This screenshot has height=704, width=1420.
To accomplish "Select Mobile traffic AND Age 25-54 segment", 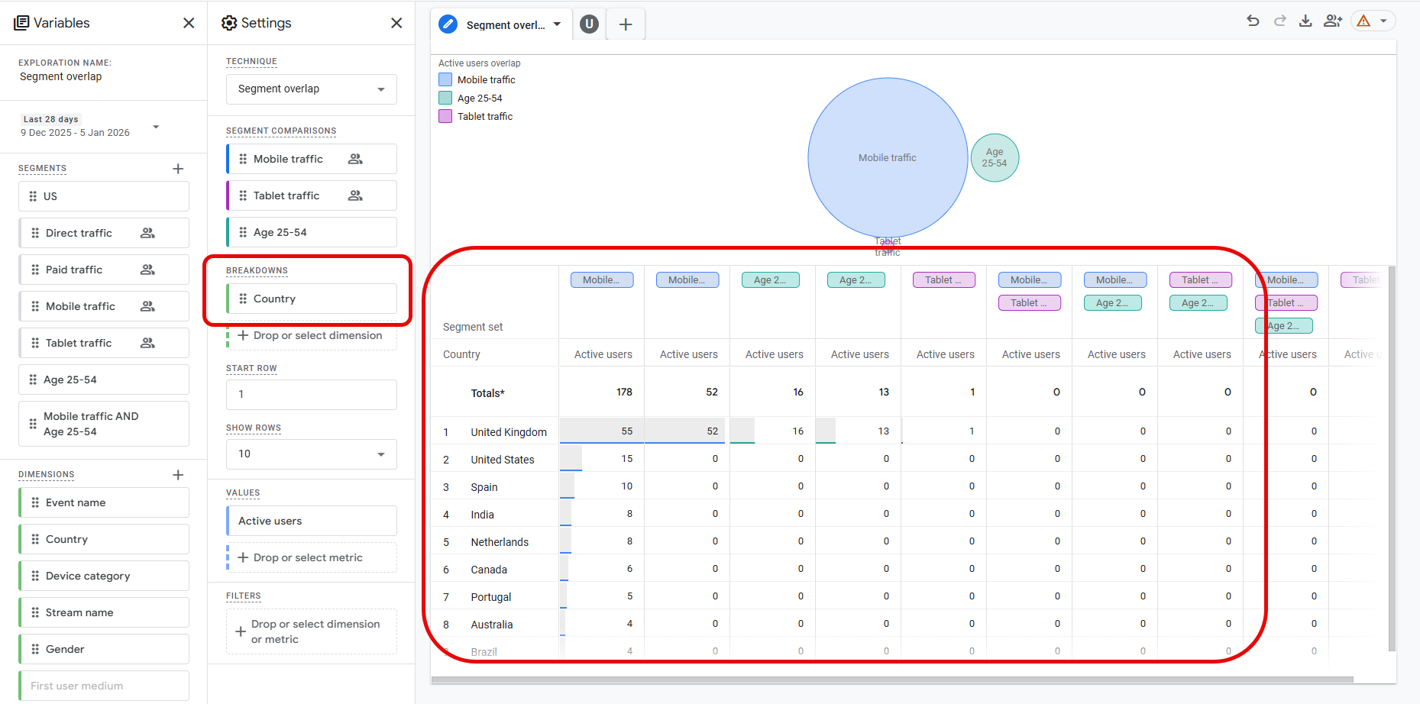I will [104, 424].
